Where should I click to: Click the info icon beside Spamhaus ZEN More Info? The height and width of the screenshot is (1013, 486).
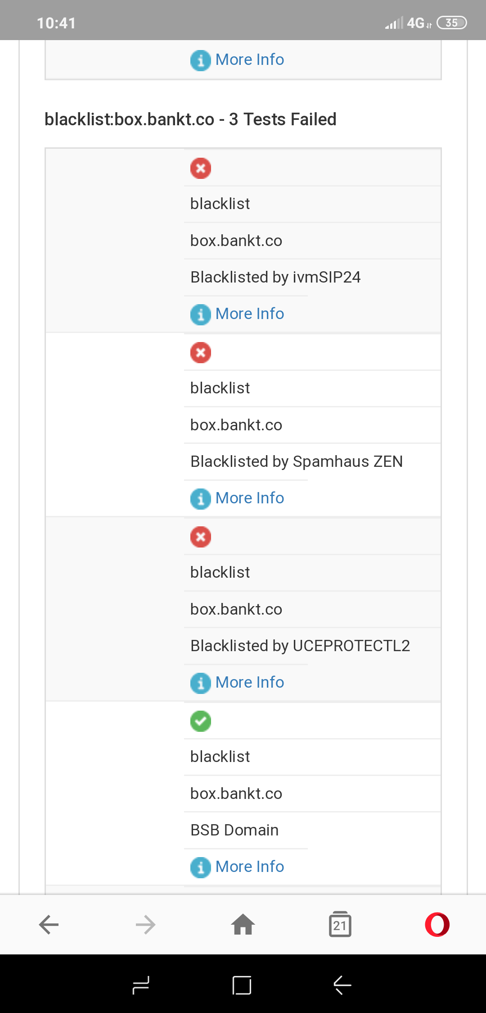coord(201,499)
